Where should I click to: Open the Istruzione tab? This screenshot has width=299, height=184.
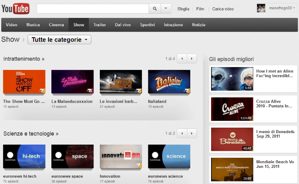tap(173, 25)
